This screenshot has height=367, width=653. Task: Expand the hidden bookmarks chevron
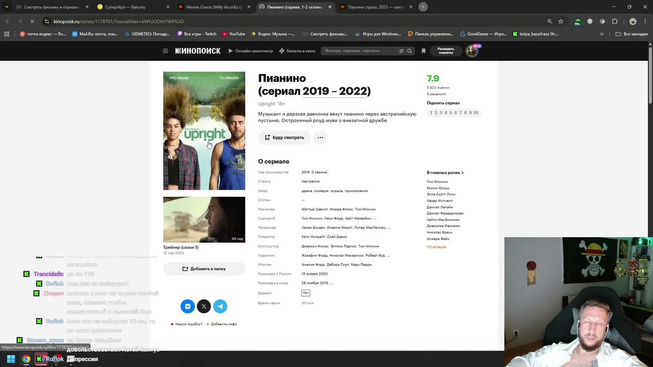602,34
